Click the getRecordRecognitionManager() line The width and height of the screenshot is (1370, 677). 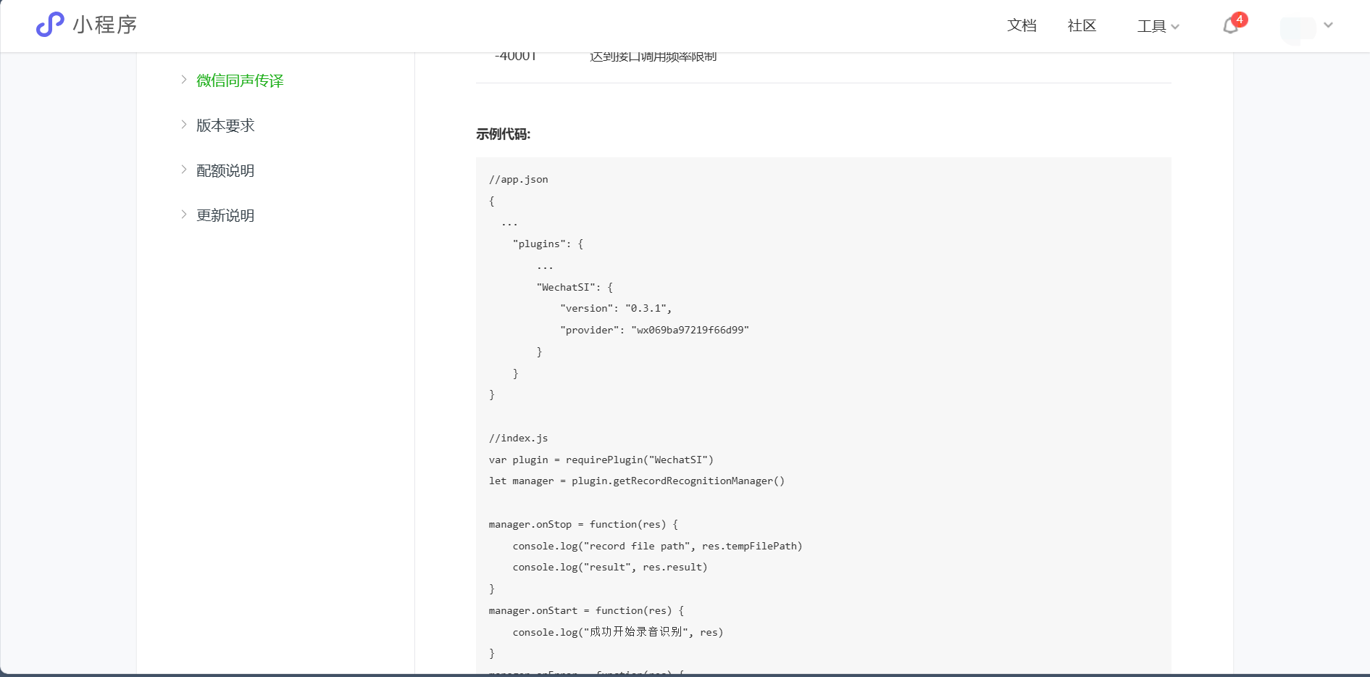637,481
